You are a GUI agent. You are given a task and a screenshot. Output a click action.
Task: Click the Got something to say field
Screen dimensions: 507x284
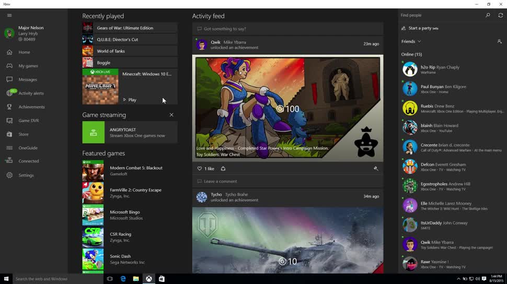tap(288, 29)
